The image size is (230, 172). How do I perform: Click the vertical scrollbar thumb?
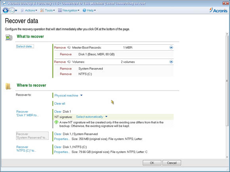coord(227,81)
